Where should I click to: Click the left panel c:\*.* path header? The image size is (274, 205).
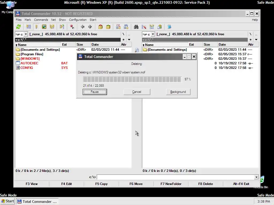68,40
